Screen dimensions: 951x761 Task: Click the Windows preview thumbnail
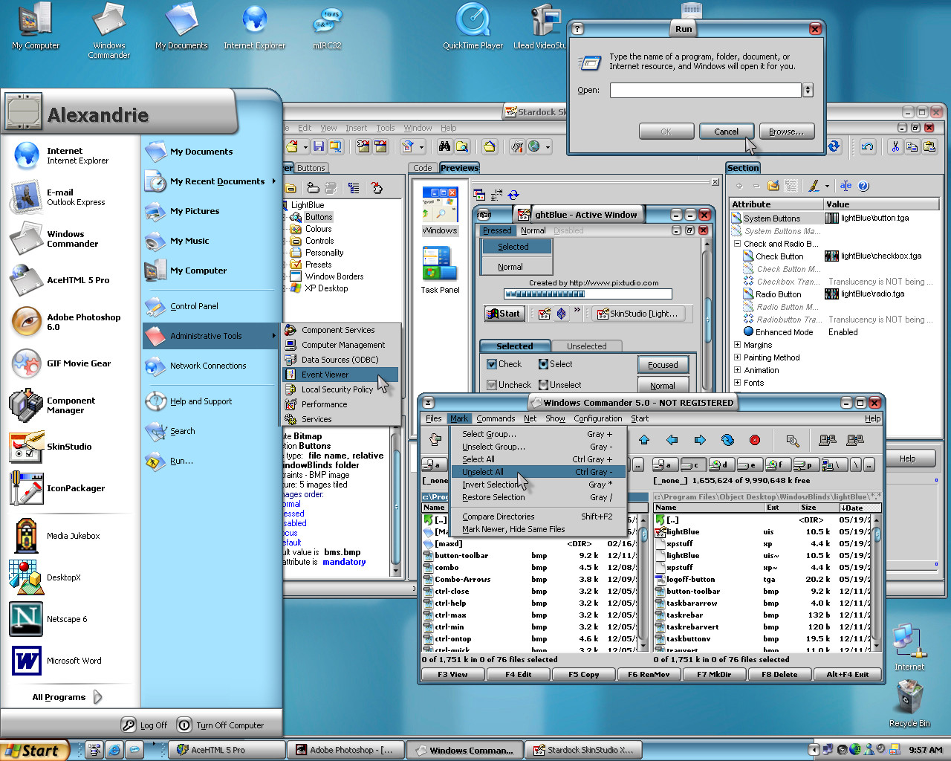(440, 211)
